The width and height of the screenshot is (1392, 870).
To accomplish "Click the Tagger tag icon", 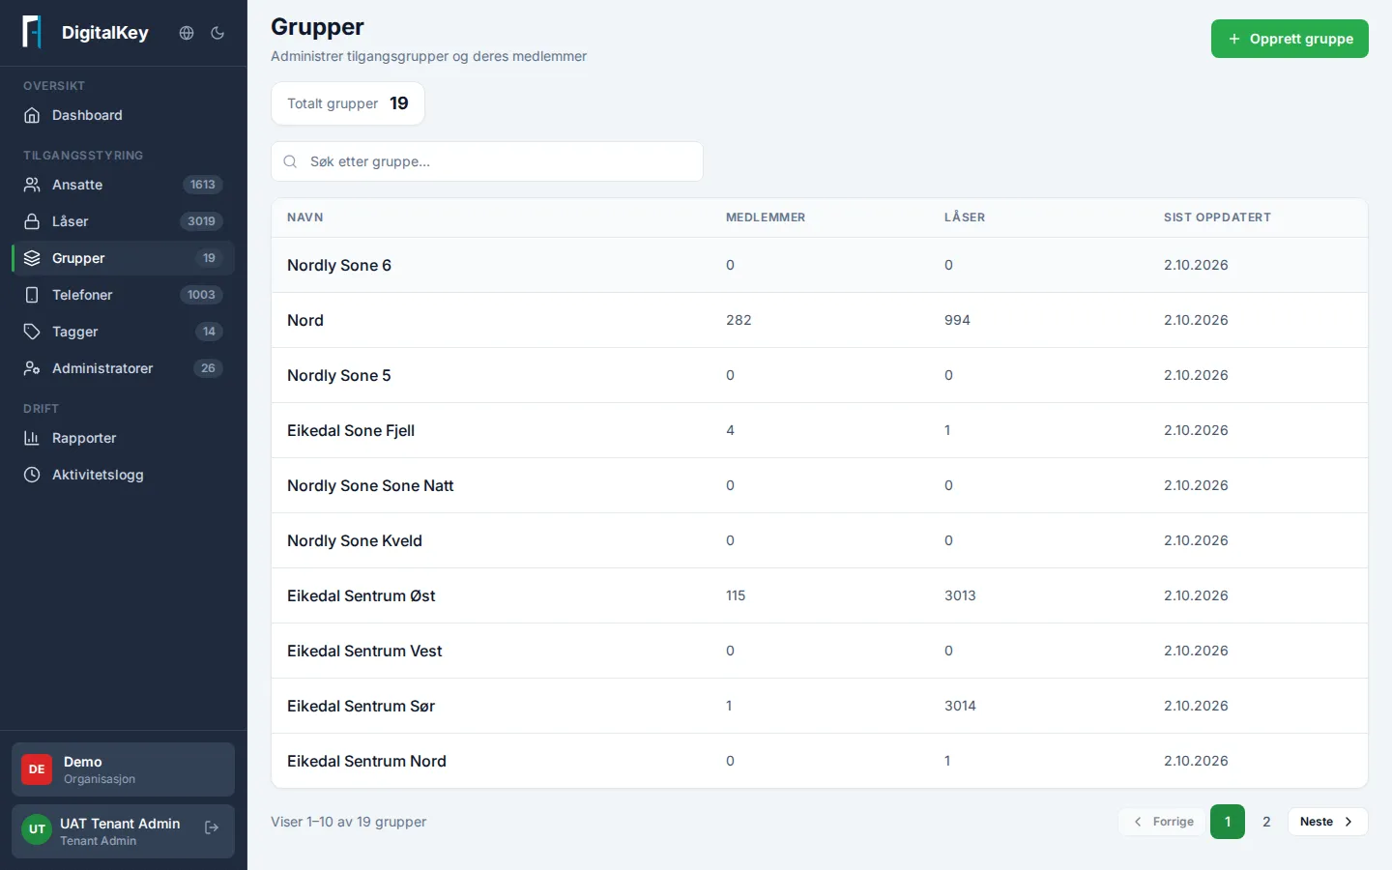I will pyautogui.click(x=32, y=332).
